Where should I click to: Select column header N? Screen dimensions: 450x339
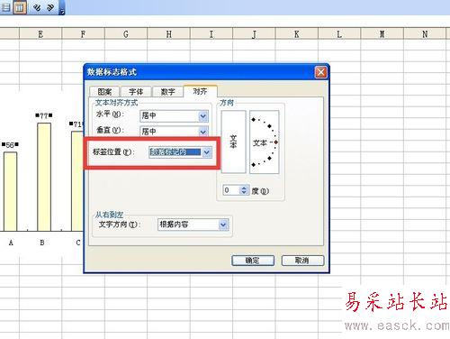425,34
